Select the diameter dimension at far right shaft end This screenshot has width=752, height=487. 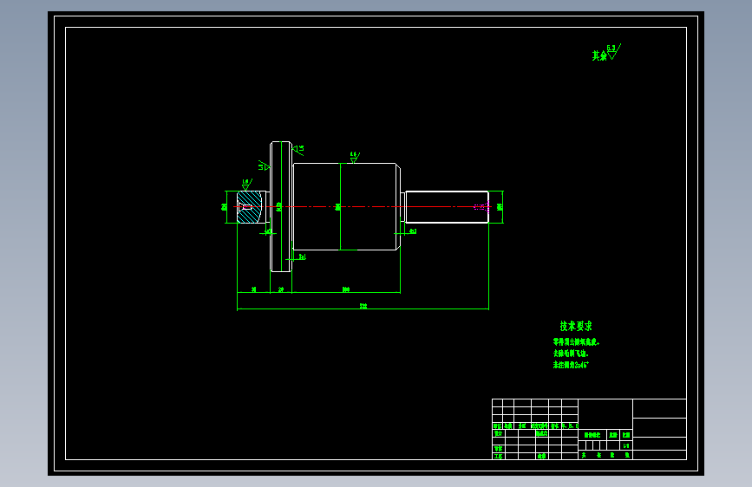tap(500, 206)
